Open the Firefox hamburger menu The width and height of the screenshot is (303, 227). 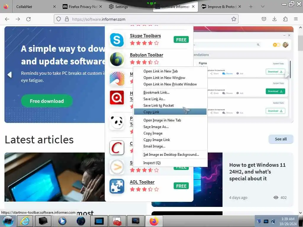(296, 19)
